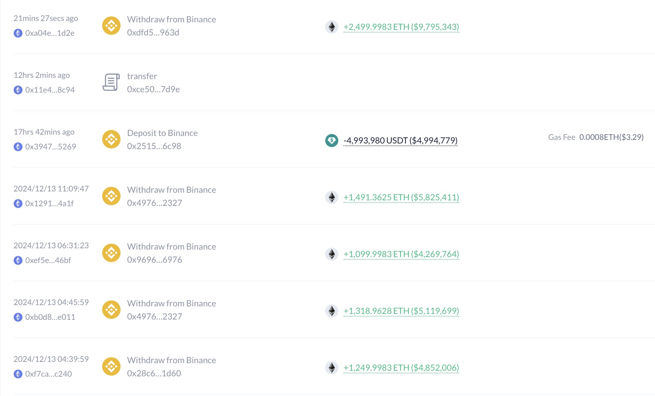Viewport: 655px width, 396px height.
Task: Click the +2,499.9983 ETH amount link
Action: coord(401,27)
